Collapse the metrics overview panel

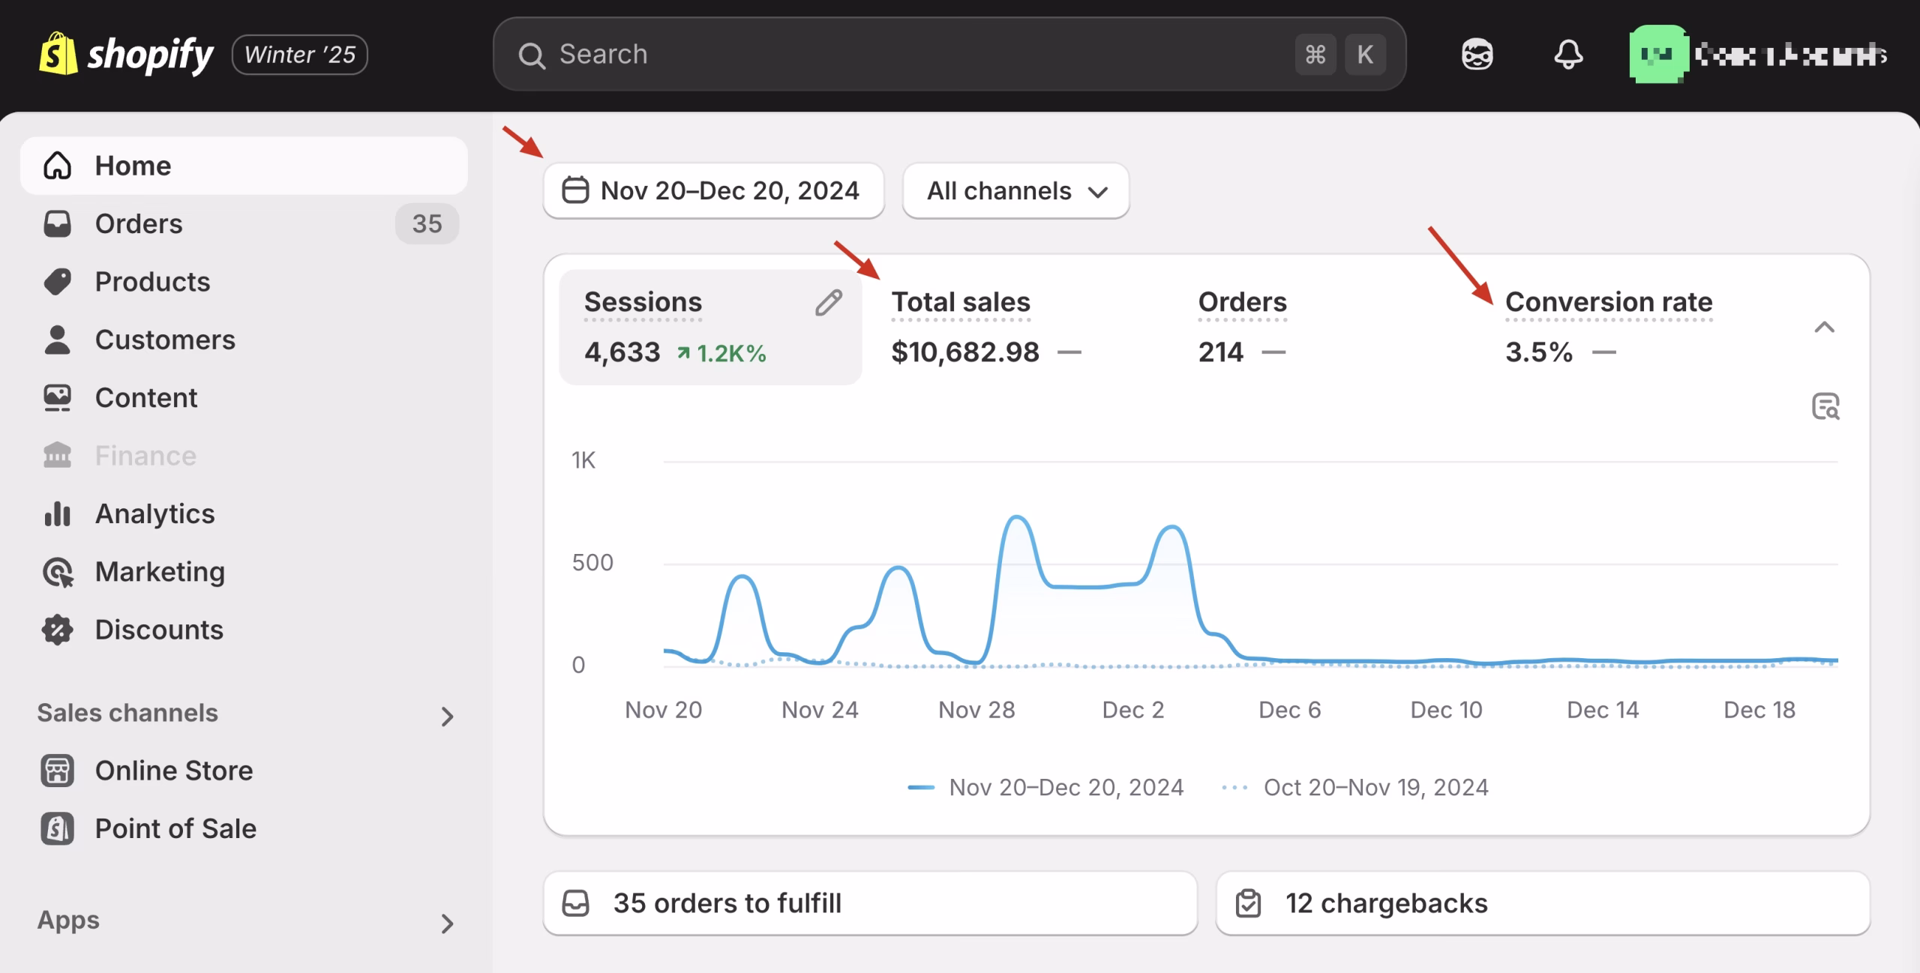(1825, 328)
